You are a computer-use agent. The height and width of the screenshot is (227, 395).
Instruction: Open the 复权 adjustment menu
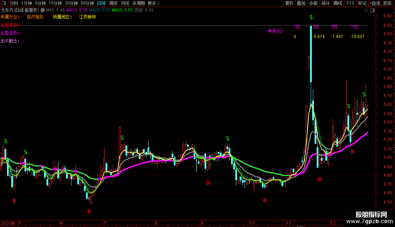click(x=289, y=3)
